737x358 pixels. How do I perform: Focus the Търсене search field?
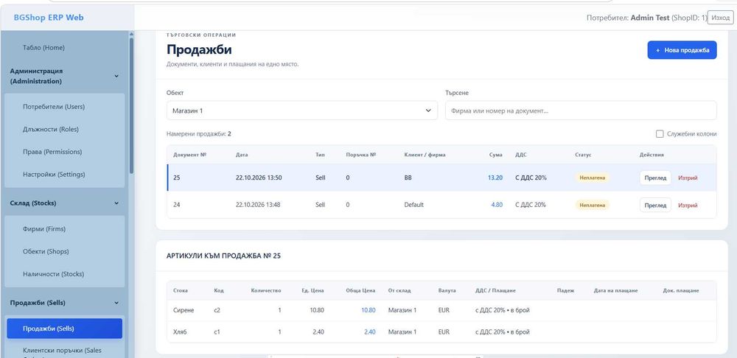tap(581, 110)
